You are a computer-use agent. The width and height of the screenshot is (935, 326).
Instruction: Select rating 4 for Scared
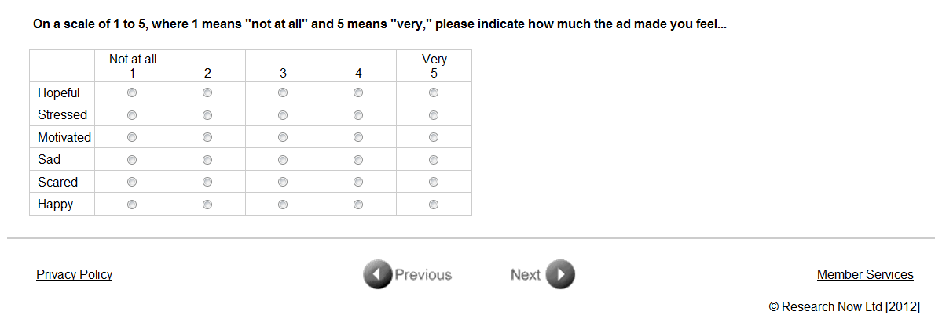[x=358, y=182]
